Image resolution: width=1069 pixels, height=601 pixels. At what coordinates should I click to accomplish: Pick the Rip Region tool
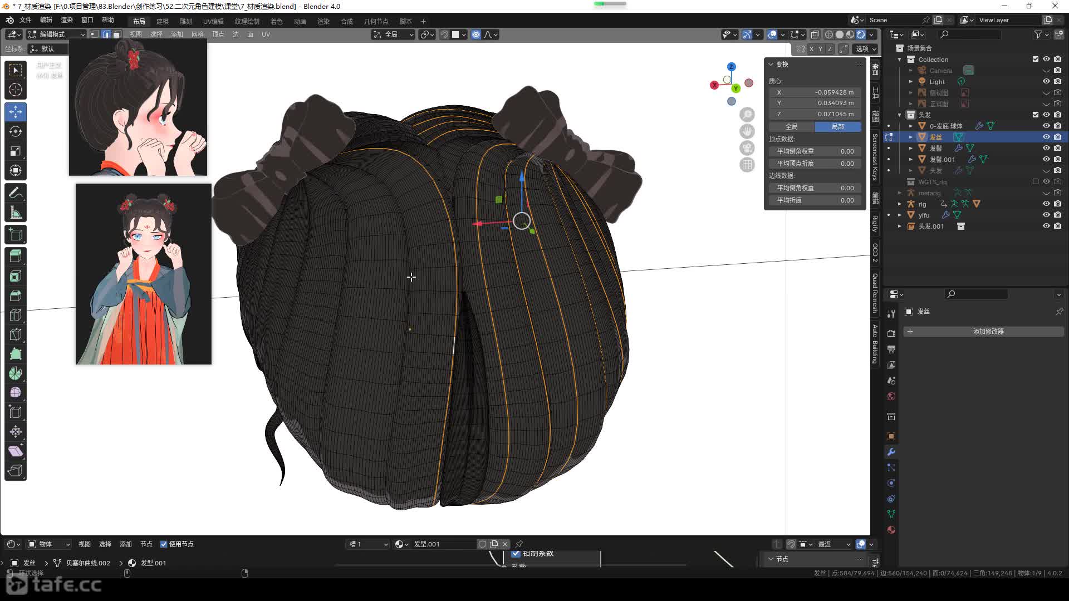[x=16, y=471]
